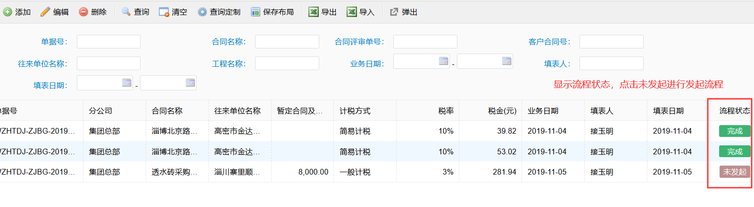
Task: Sort by the 计税方式 column header
Action: pos(365,111)
